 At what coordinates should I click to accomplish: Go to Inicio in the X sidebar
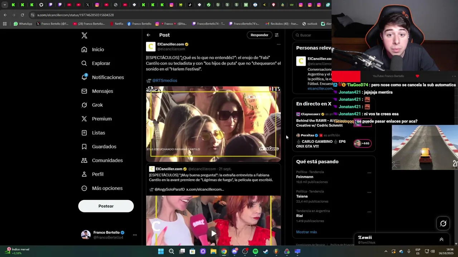[93, 50]
